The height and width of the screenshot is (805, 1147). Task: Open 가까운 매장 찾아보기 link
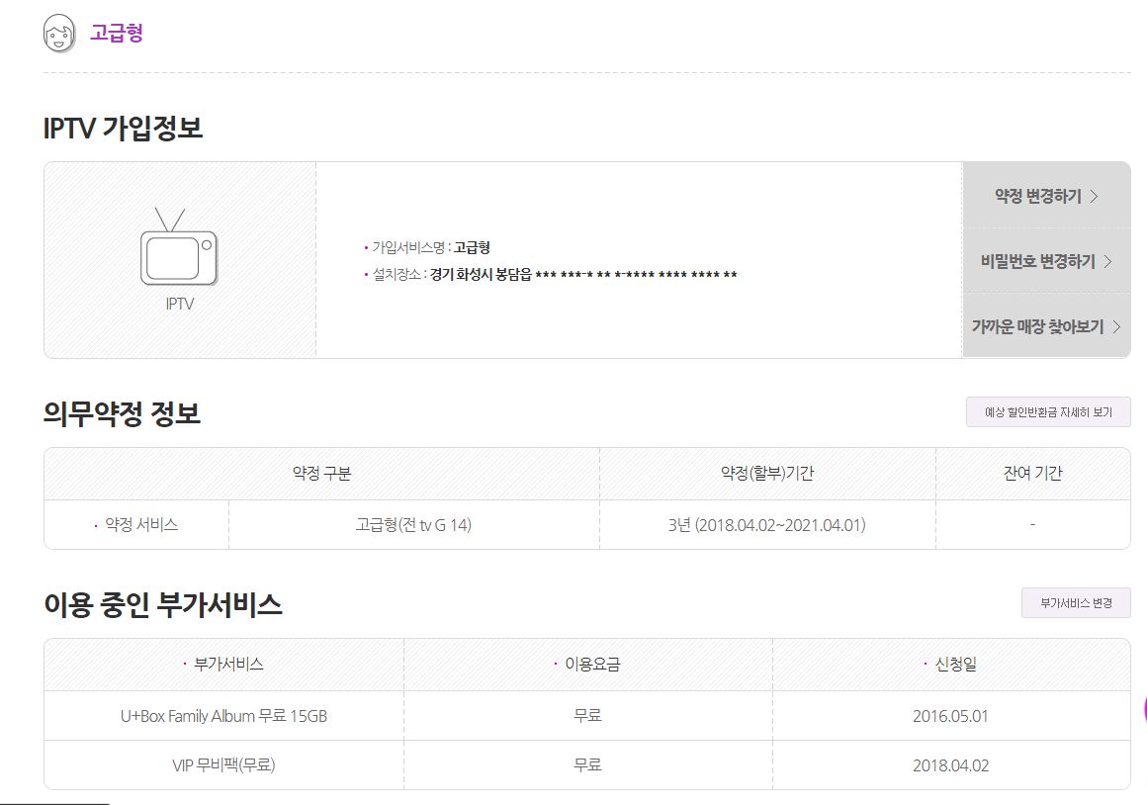[x=1046, y=326]
